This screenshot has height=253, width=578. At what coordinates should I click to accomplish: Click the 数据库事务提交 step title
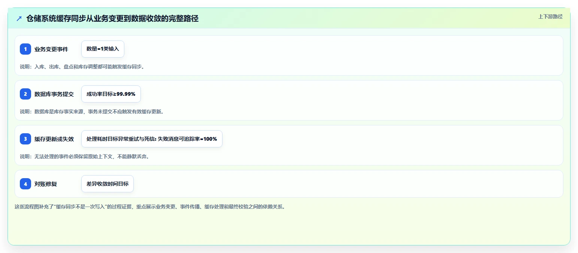pos(54,94)
